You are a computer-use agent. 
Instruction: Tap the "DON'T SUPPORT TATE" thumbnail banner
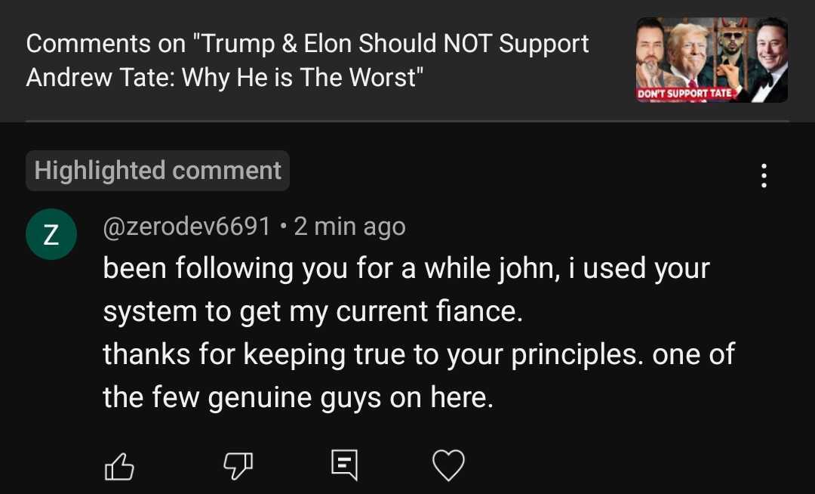(685, 94)
